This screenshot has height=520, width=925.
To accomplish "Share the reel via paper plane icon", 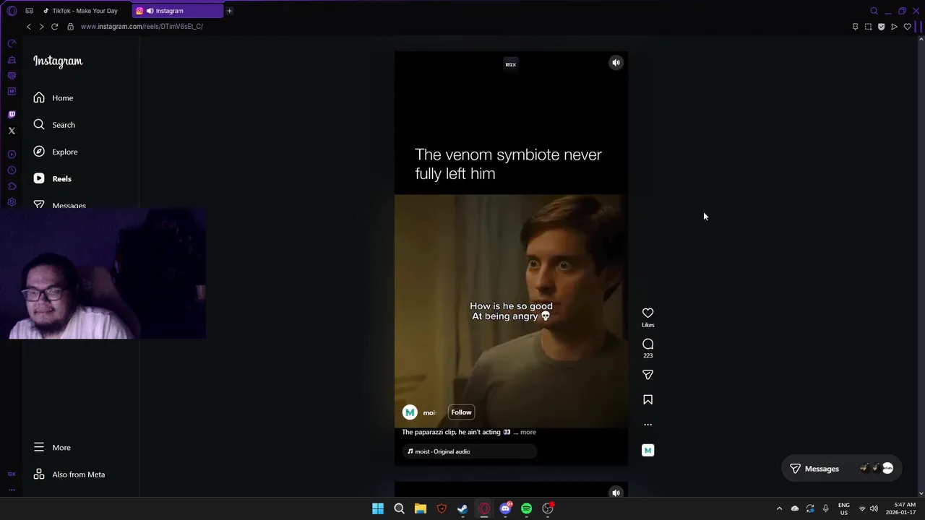I will (647, 375).
